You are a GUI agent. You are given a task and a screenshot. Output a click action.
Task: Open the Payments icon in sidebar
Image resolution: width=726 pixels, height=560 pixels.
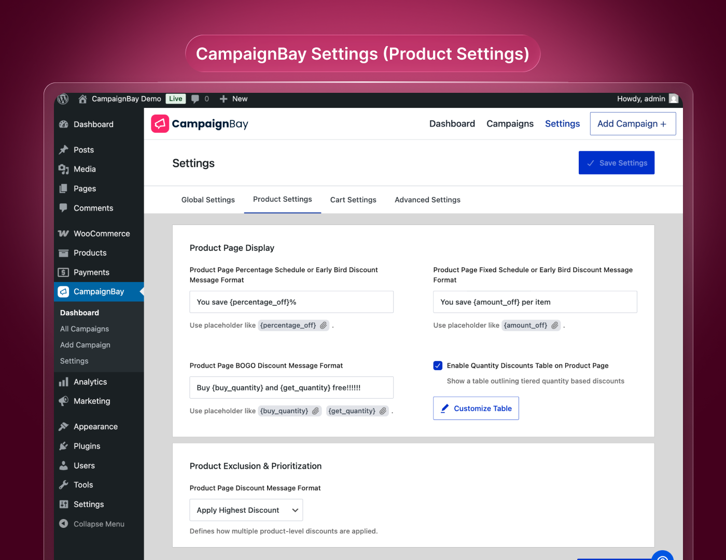(x=64, y=272)
